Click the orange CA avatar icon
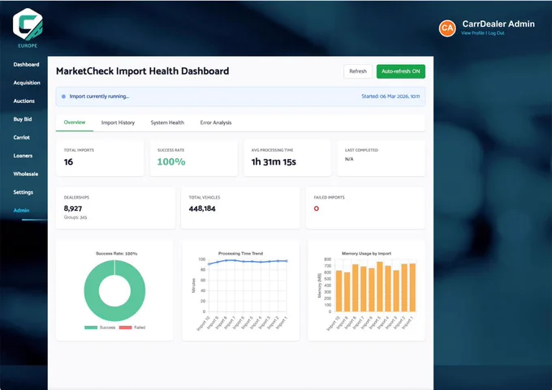 [447, 28]
